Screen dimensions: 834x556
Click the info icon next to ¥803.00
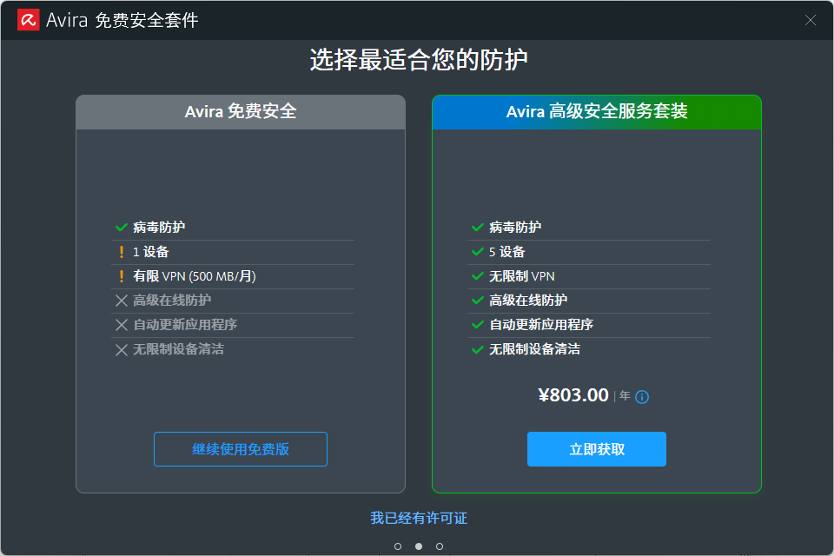[x=641, y=396]
